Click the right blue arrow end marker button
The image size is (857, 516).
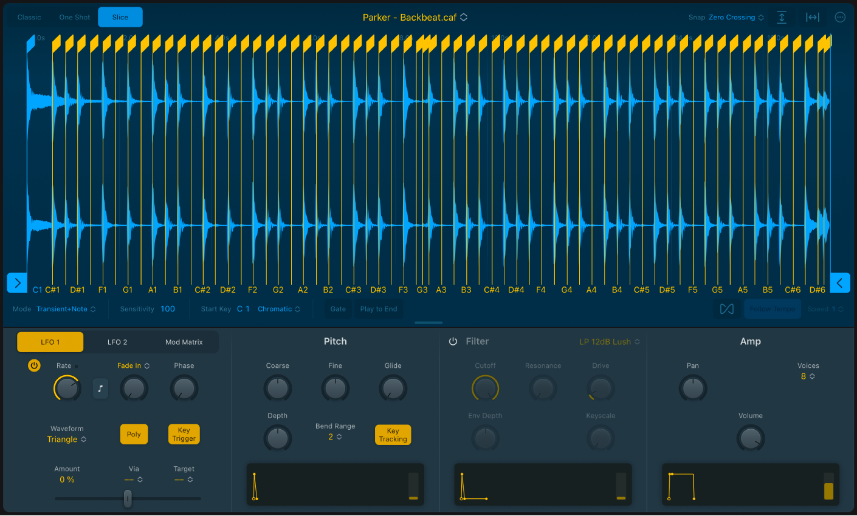tap(840, 283)
